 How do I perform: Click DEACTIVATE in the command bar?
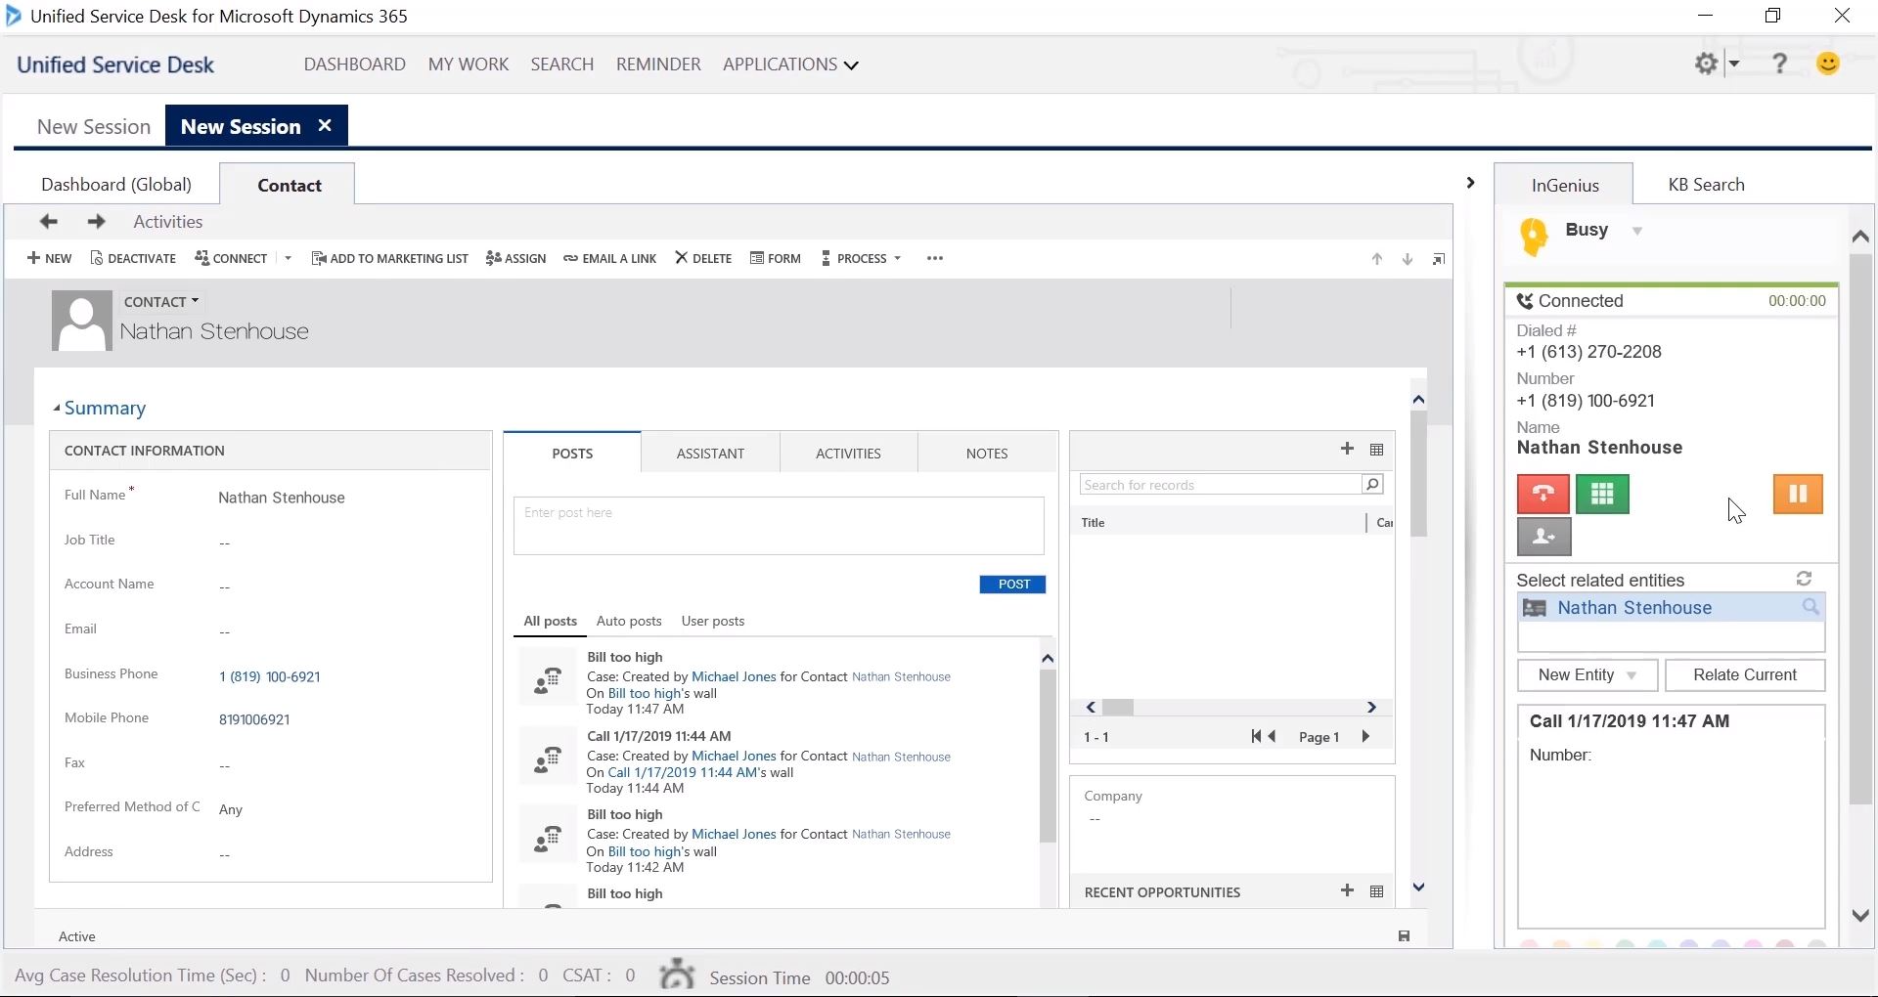[x=133, y=258]
